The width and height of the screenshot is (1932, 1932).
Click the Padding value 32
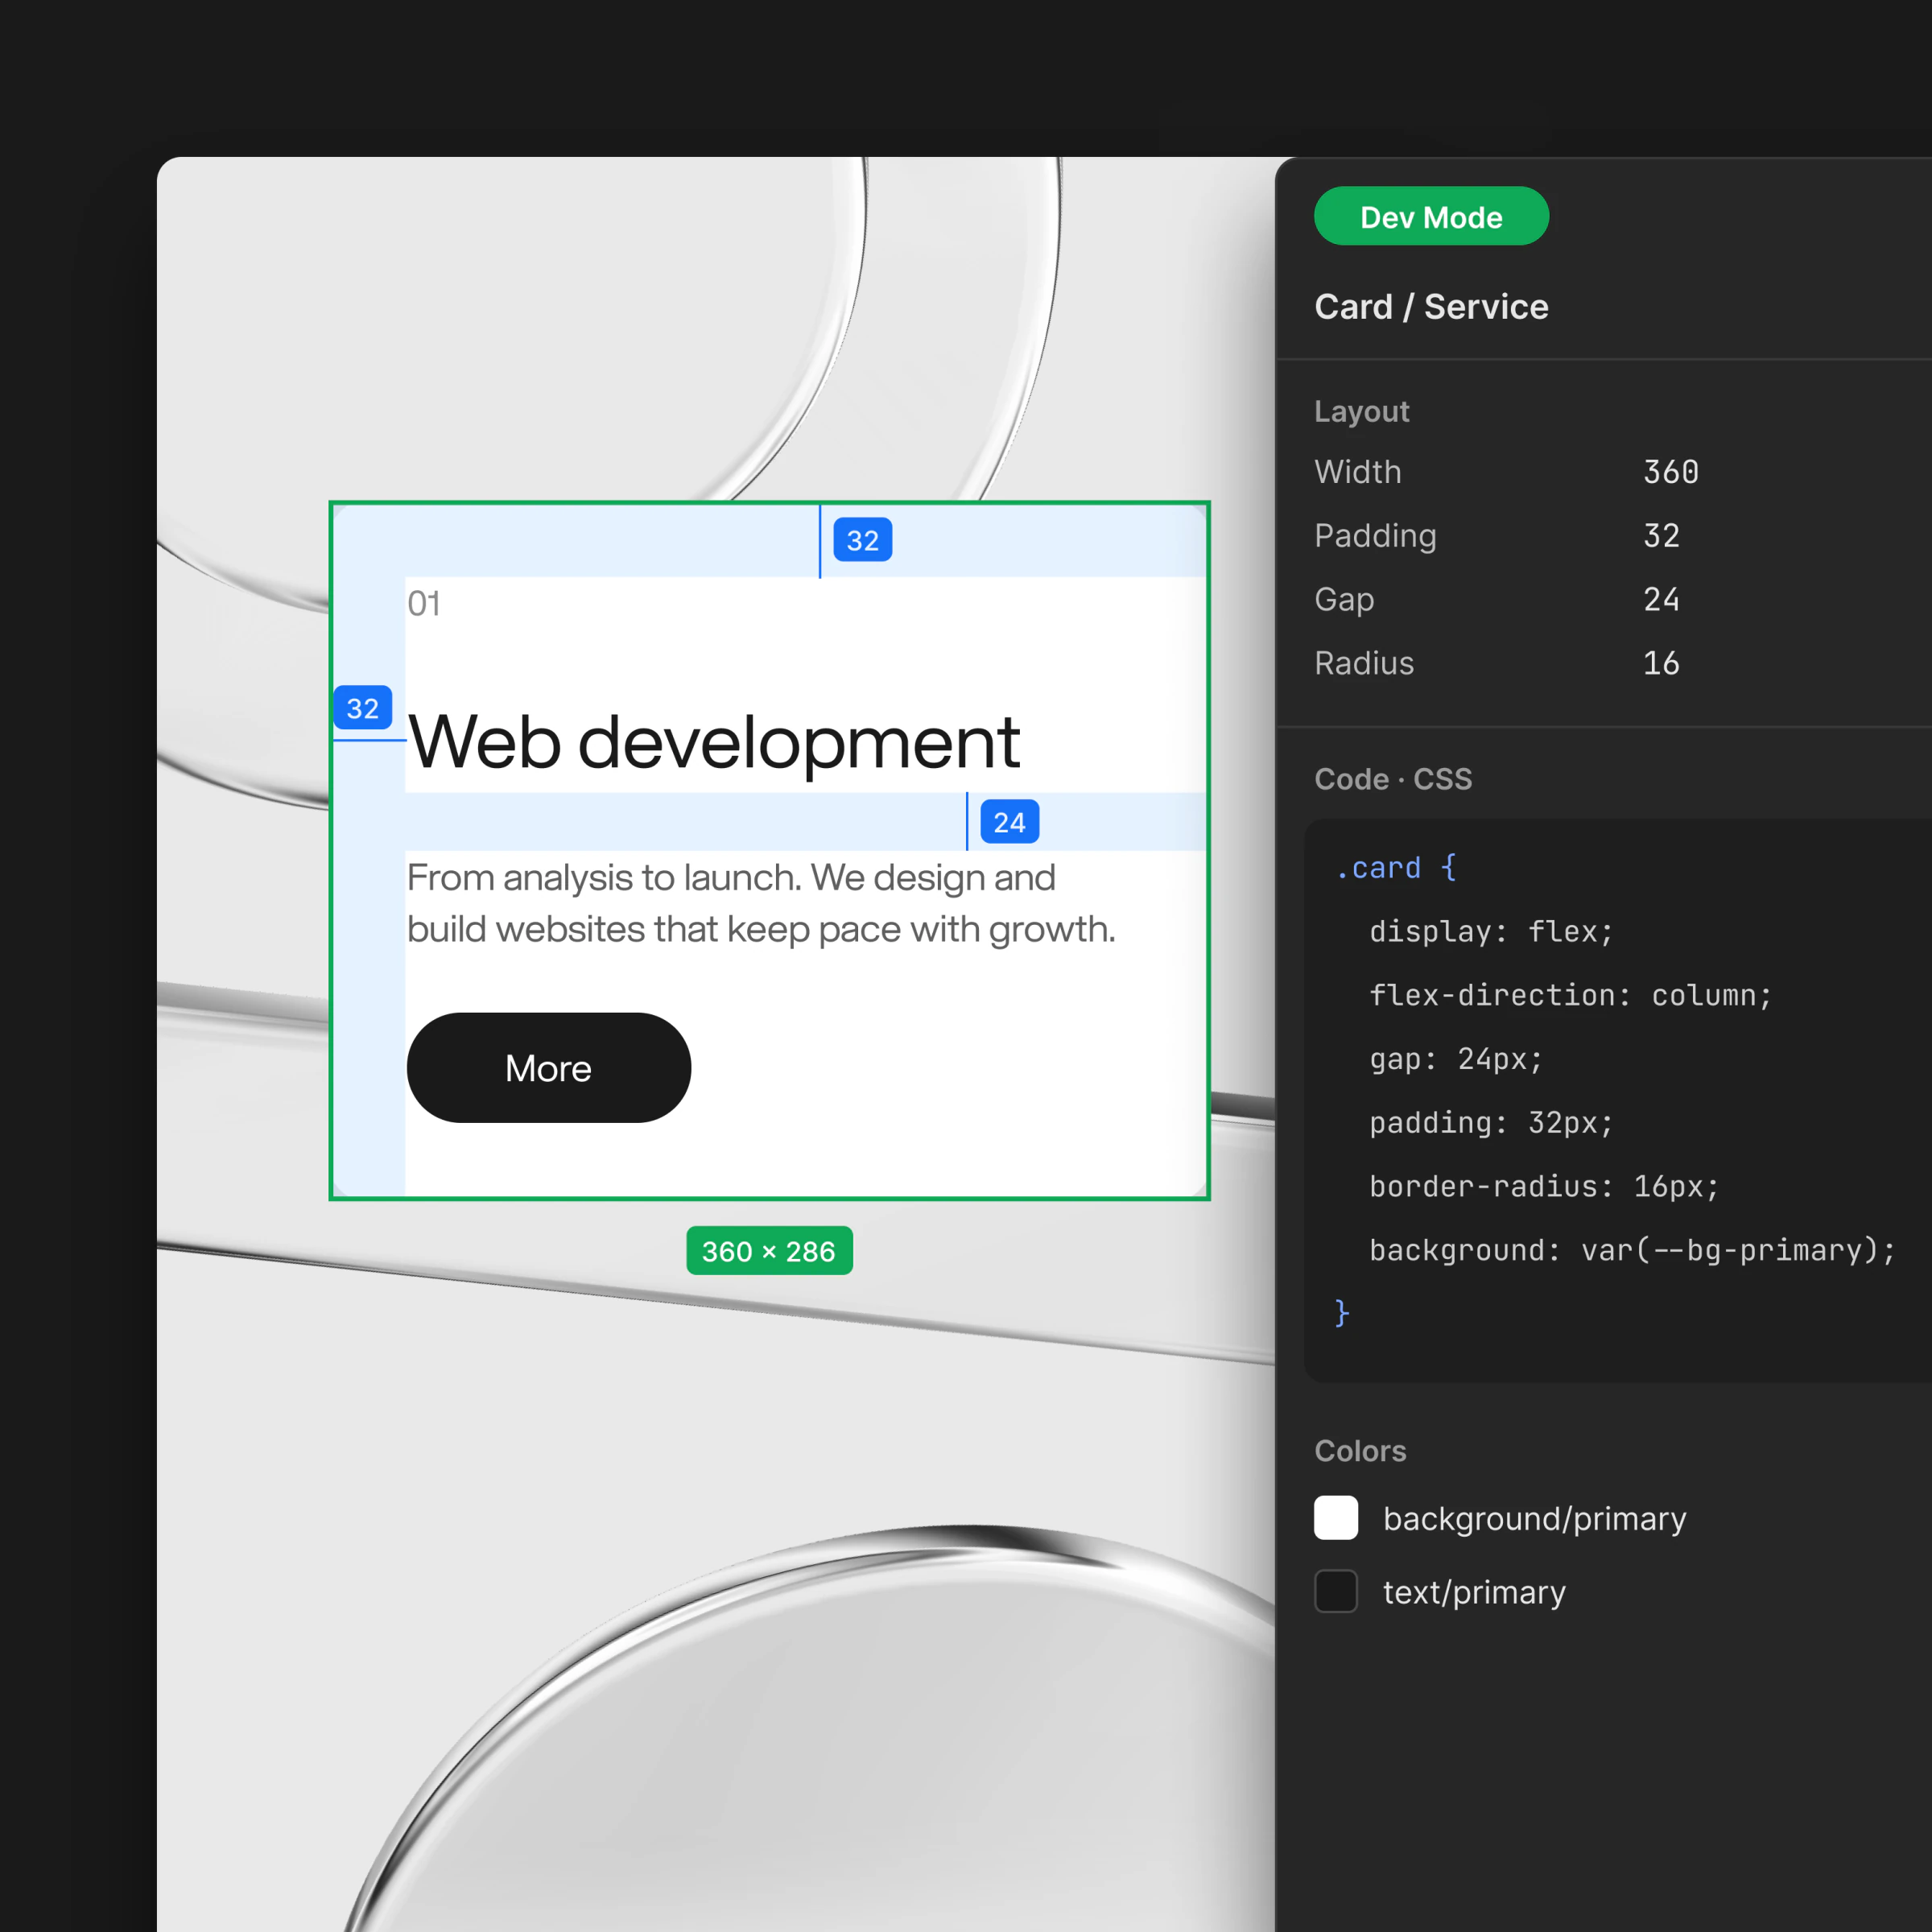tap(1661, 536)
